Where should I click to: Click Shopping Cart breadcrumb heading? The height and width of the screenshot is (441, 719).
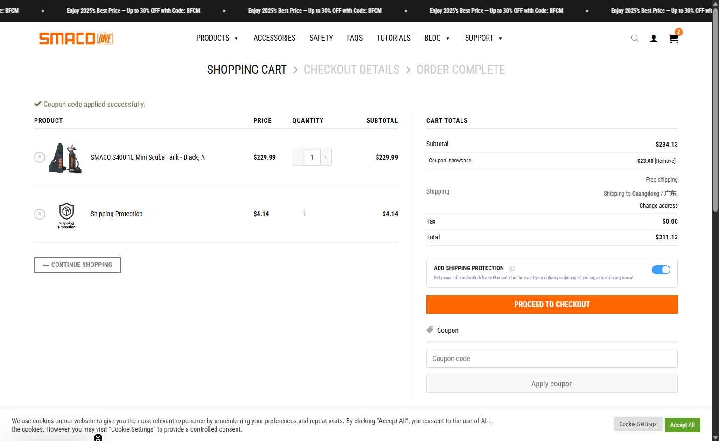(247, 70)
